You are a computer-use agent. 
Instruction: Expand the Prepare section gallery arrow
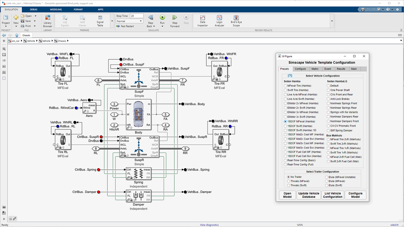coord(112,21)
